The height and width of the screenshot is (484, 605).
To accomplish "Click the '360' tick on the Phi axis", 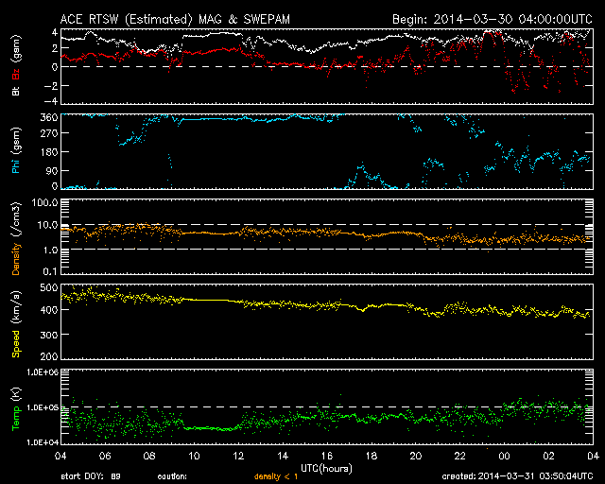I will (49, 117).
